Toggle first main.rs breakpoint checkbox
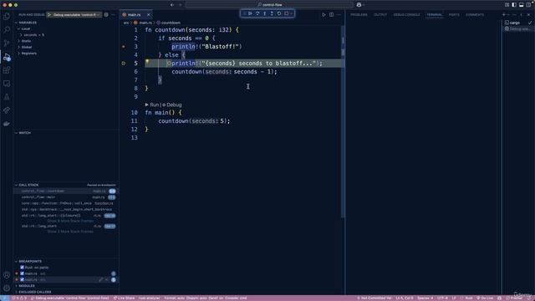The height and width of the screenshot is (301, 535). (23, 273)
